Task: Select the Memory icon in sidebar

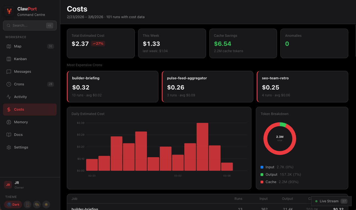Action: pyautogui.click(x=9, y=122)
